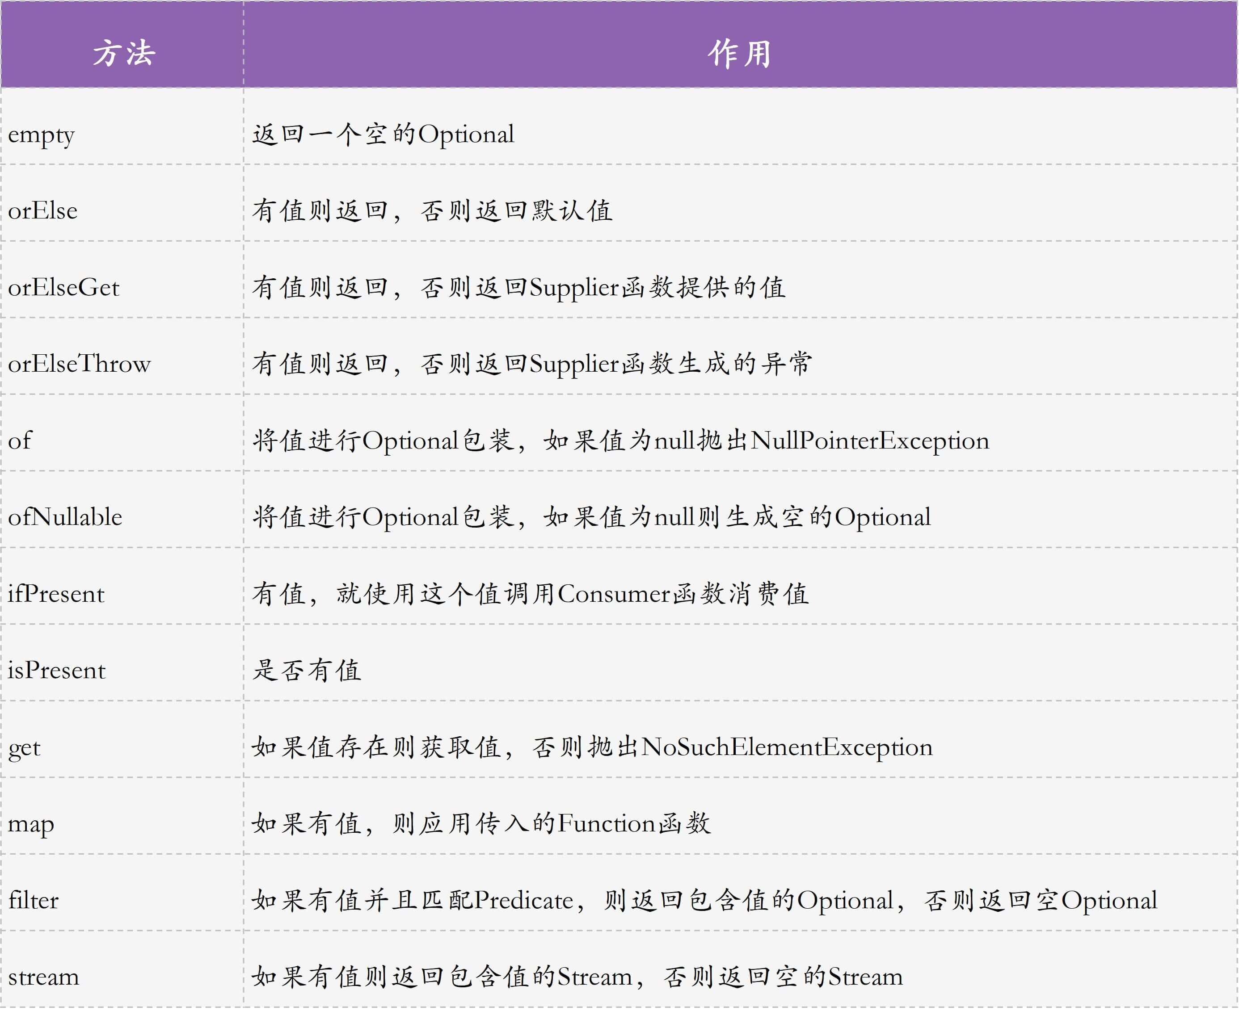
Task: Click the stream method name
Action: point(43,977)
